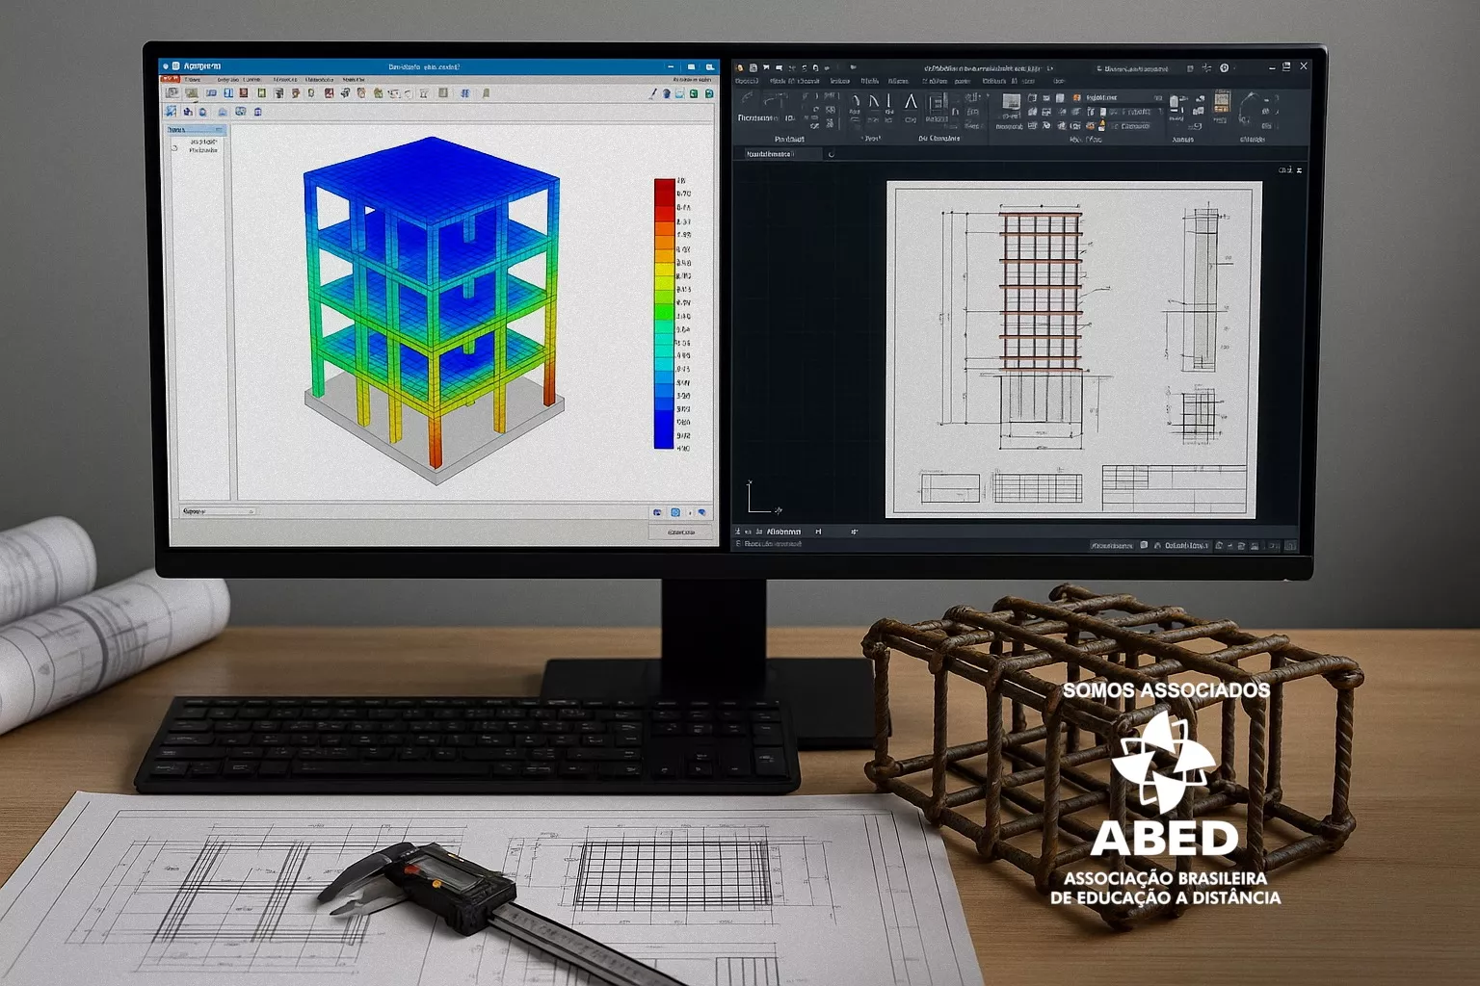1480x986 pixels.
Task: Select the model layout tab at CAD bottom
Action: 783,532
